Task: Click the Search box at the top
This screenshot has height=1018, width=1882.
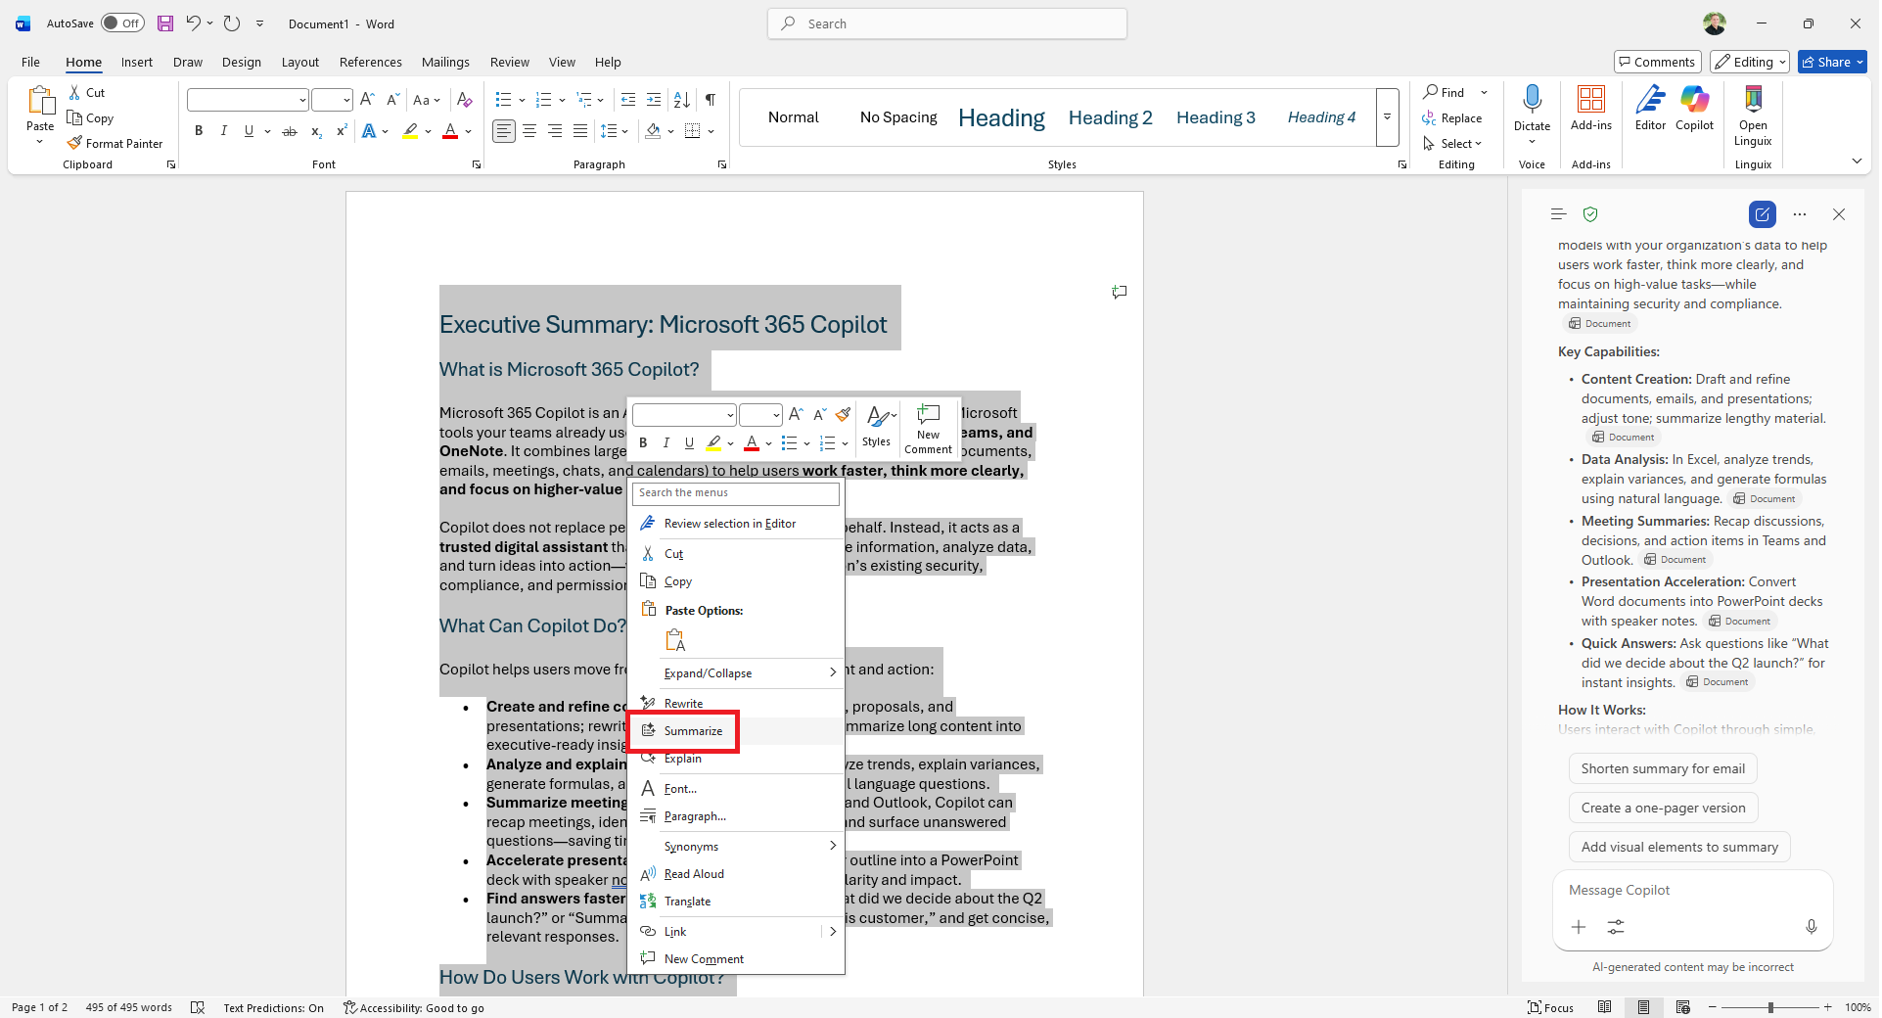Action: [945, 23]
